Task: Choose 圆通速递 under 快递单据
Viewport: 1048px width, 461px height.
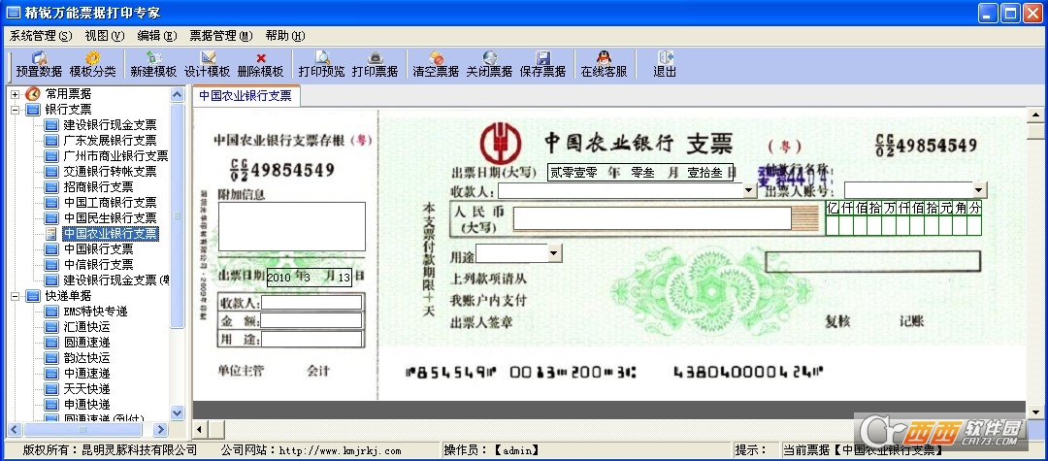Action: click(87, 342)
